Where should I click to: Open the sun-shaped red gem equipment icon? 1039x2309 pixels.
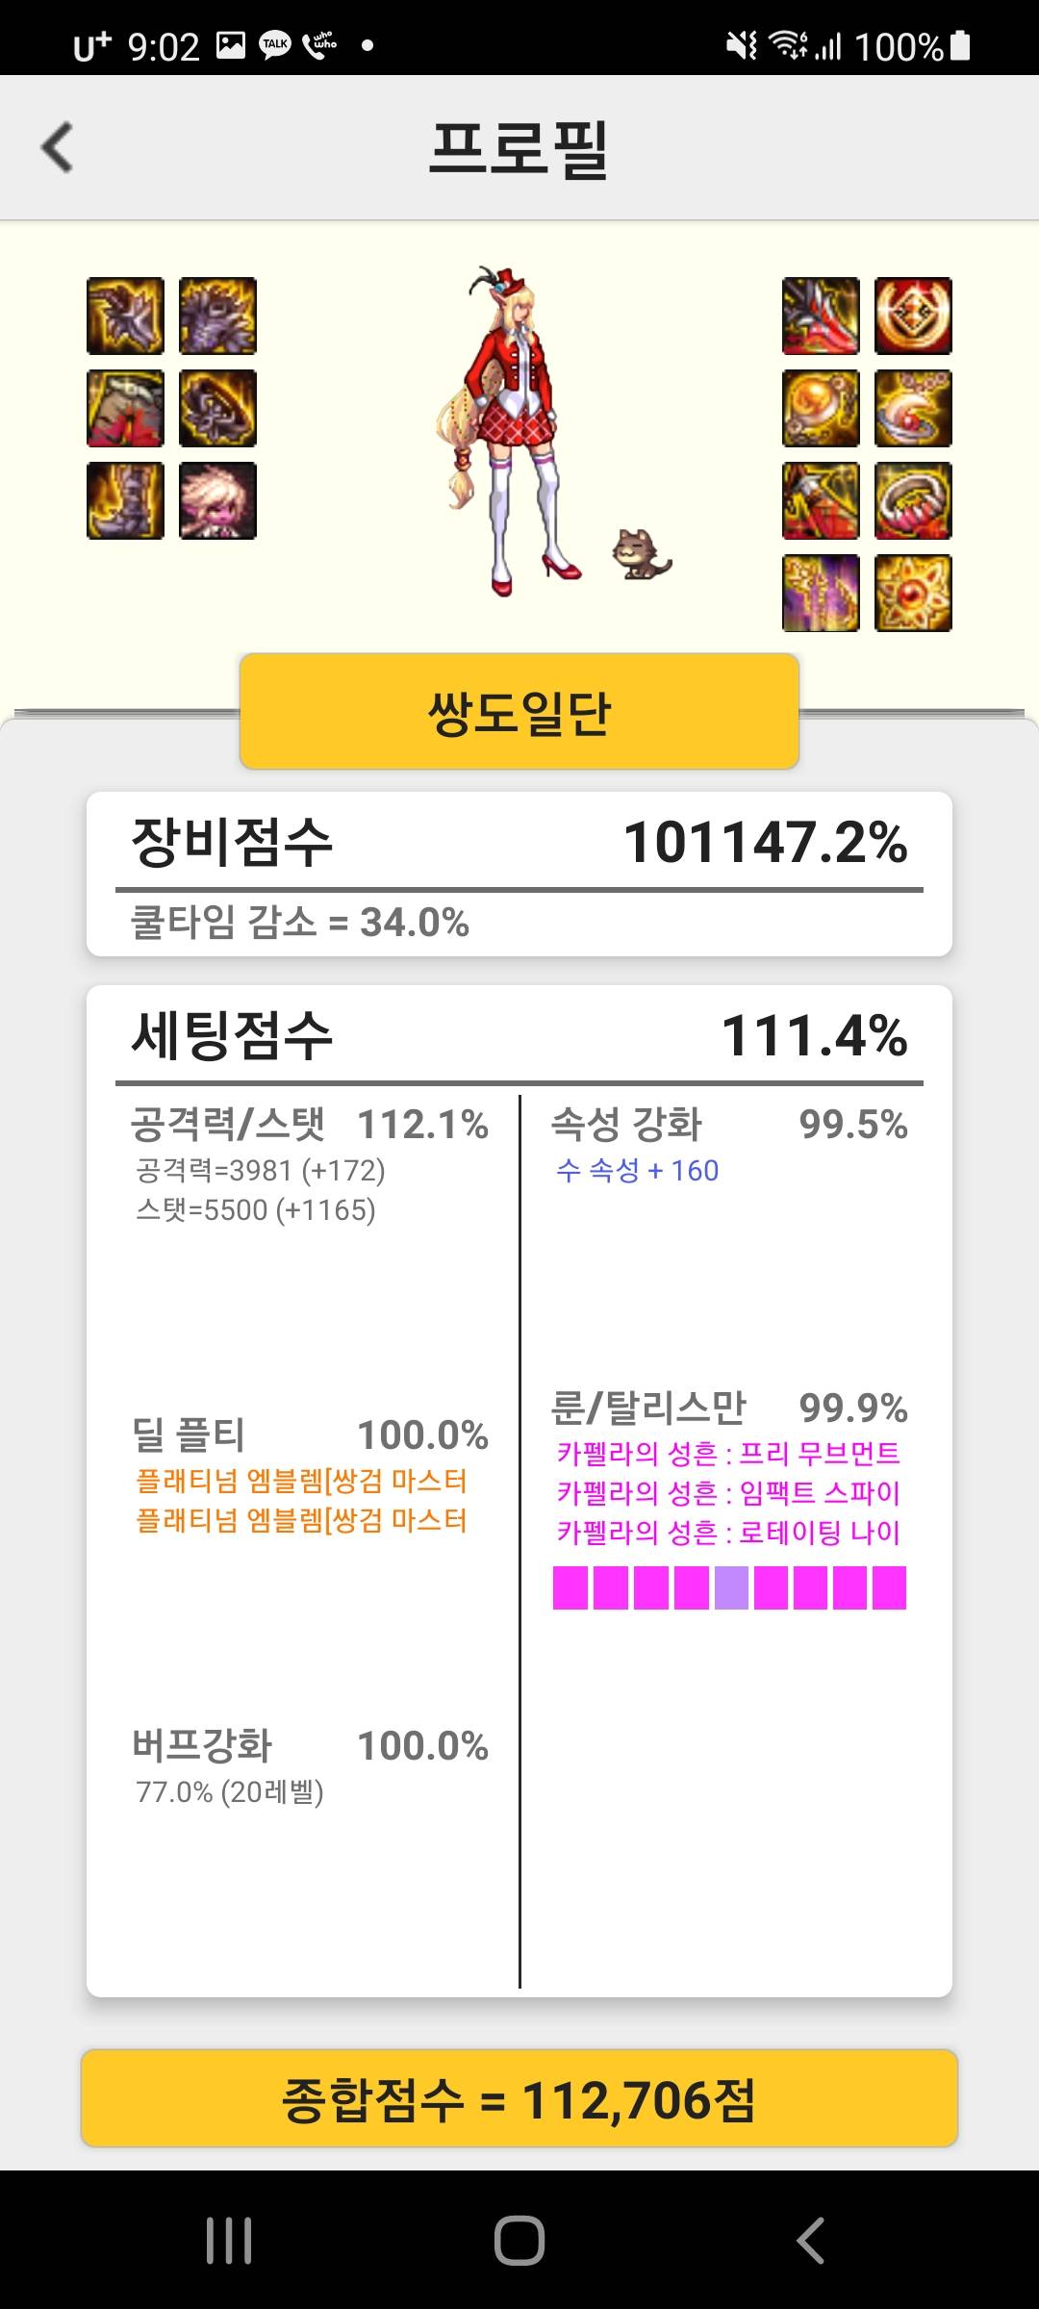click(x=913, y=593)
